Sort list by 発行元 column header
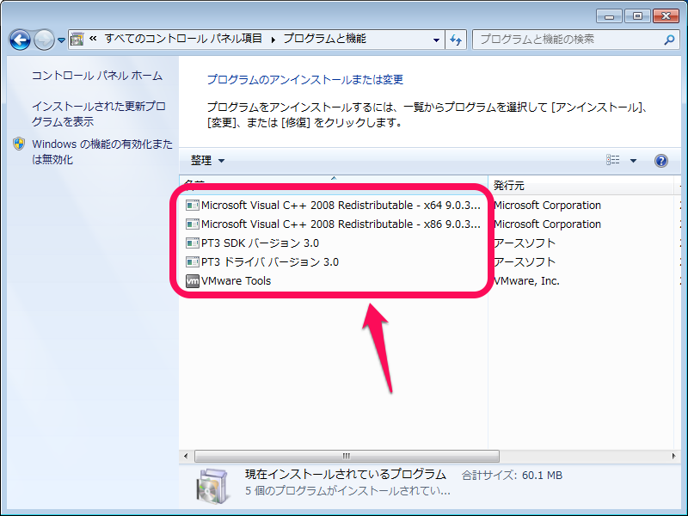 click(580, 185)
